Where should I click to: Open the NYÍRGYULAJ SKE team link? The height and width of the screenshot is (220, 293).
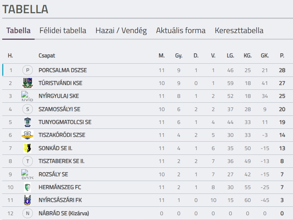pyautogui.click(x=59, y=96)
